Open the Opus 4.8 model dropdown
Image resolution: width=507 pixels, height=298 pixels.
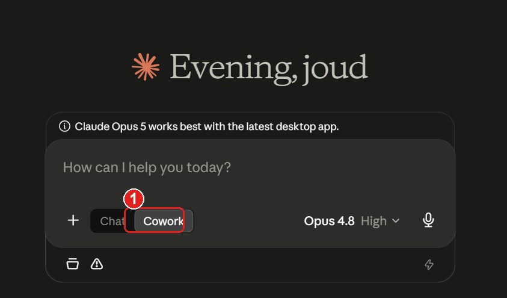pos(329,221)
